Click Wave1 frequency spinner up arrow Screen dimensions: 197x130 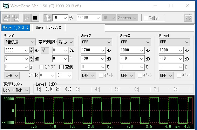(32, 49)
